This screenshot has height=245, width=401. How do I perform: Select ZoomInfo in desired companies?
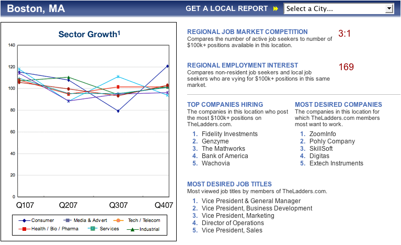click(323, 134)
